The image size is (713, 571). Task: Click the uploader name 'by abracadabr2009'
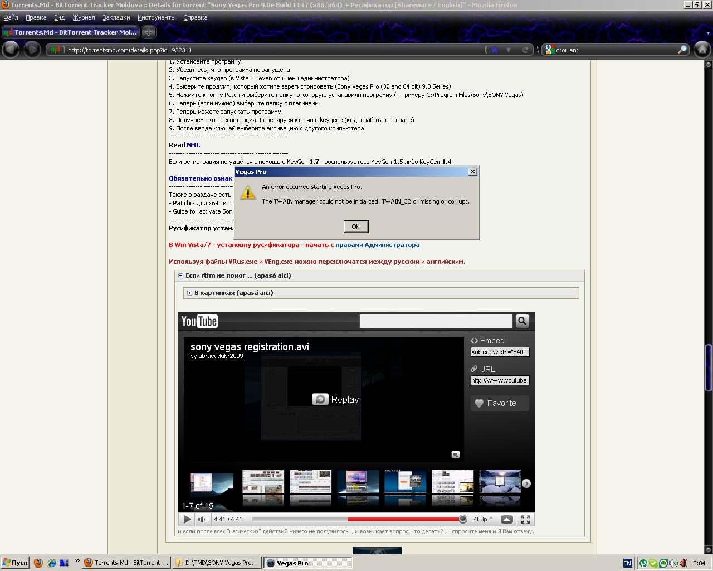pos(217,356)
